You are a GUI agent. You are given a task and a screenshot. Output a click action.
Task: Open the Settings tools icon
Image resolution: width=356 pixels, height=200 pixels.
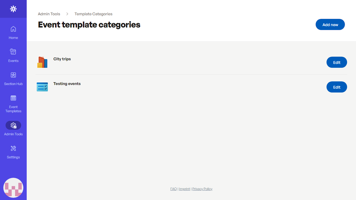(x=13, y=148)
